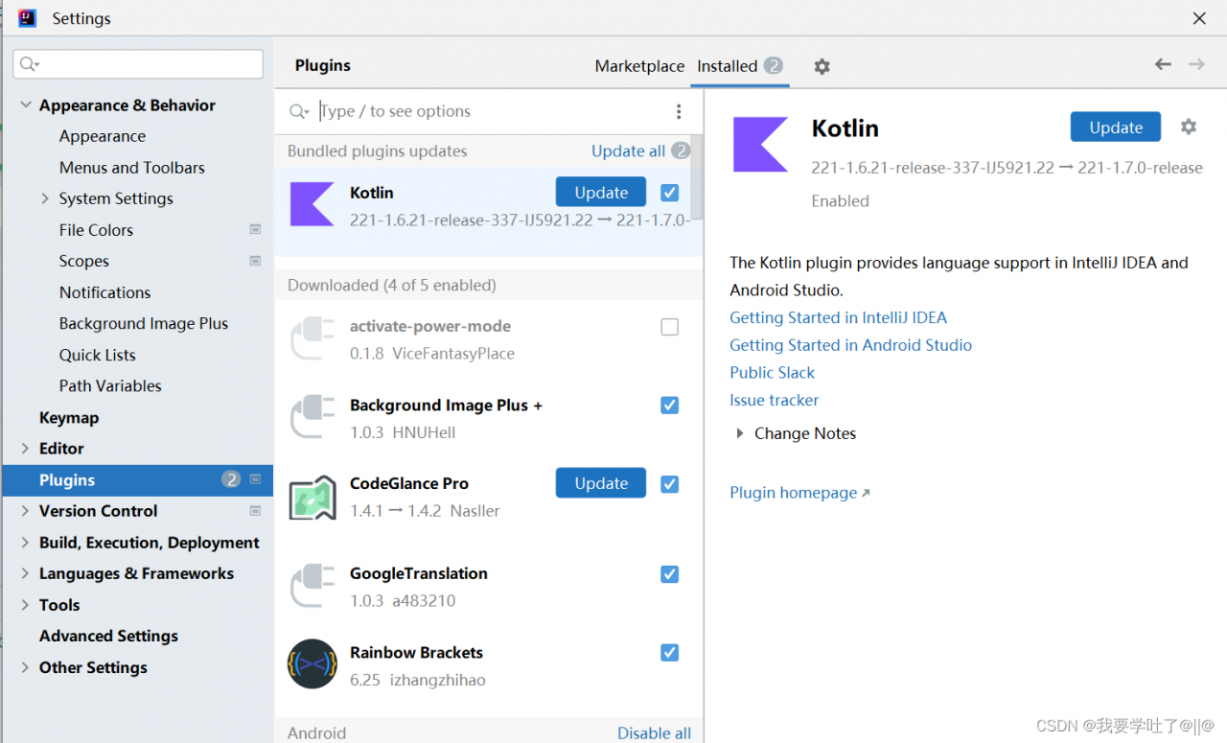Expand the Editor settings node
This screenshot has width=1227, height=743.
(x=25, y=448)
